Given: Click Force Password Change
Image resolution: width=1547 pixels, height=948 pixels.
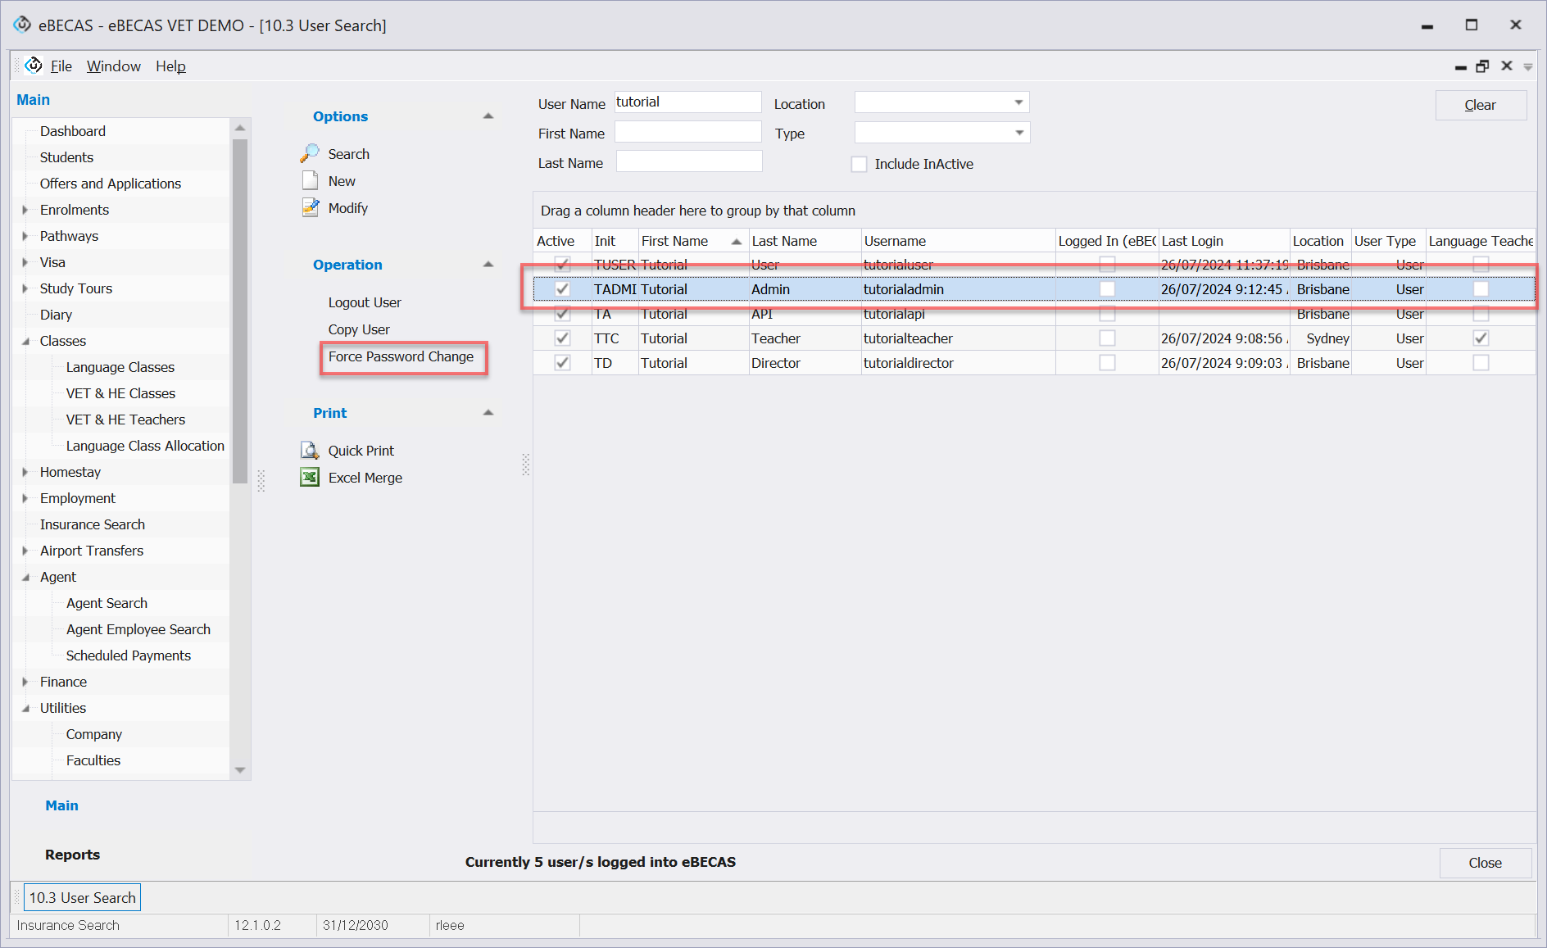Looking at the screenshot, I should pos(401,356).
